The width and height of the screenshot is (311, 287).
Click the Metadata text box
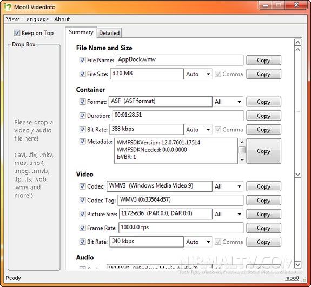pos(176,151)
